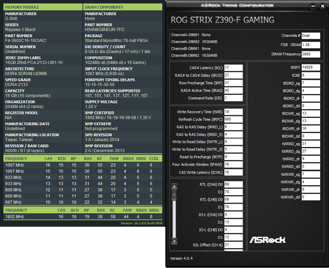Click the tWRWR_dd value field

pyautogui.click(x=311, y=197)
